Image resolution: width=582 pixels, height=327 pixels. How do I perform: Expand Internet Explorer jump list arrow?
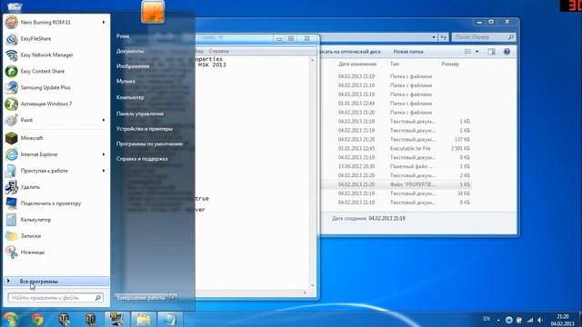104,154
